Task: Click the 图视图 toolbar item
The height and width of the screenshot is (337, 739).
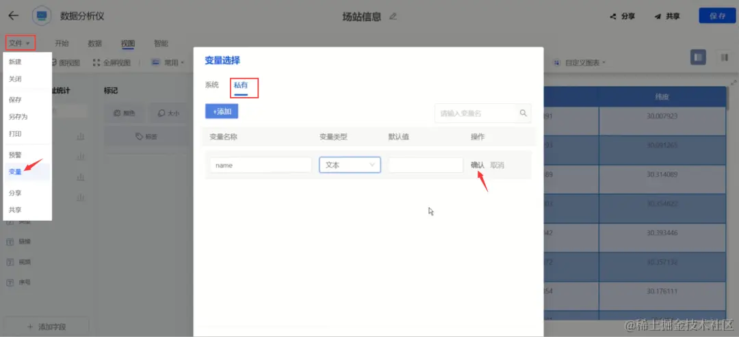Action: [65, 63]
